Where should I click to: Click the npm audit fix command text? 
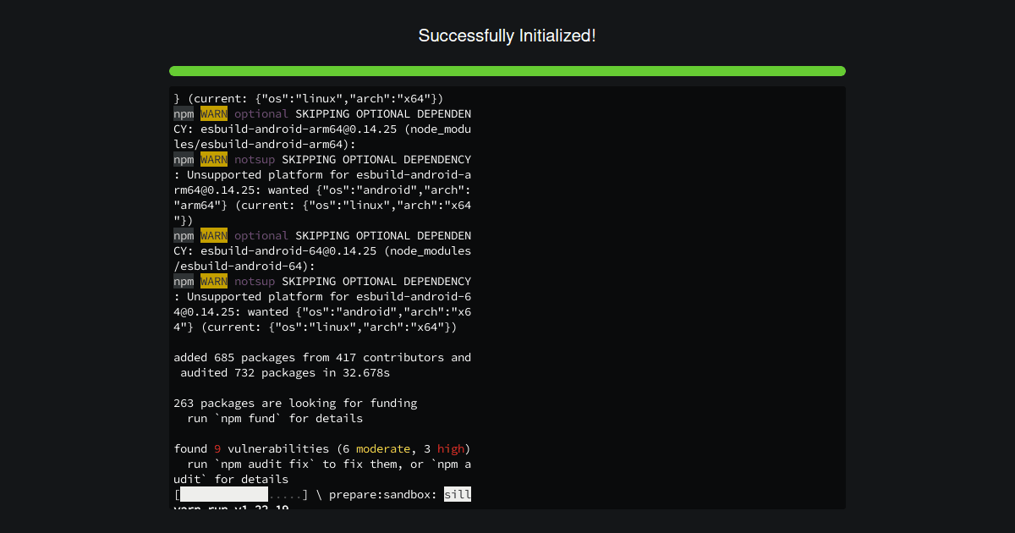[262, 464]
